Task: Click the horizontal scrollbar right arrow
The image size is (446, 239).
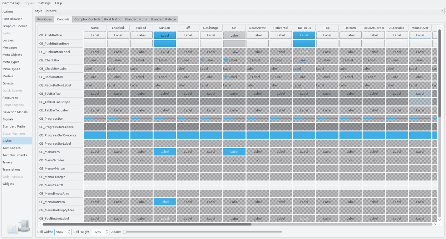Action: point(435,225)
